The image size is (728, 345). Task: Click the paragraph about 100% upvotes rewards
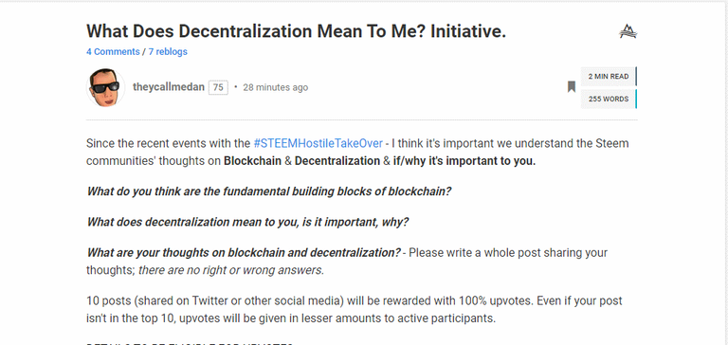355,310
